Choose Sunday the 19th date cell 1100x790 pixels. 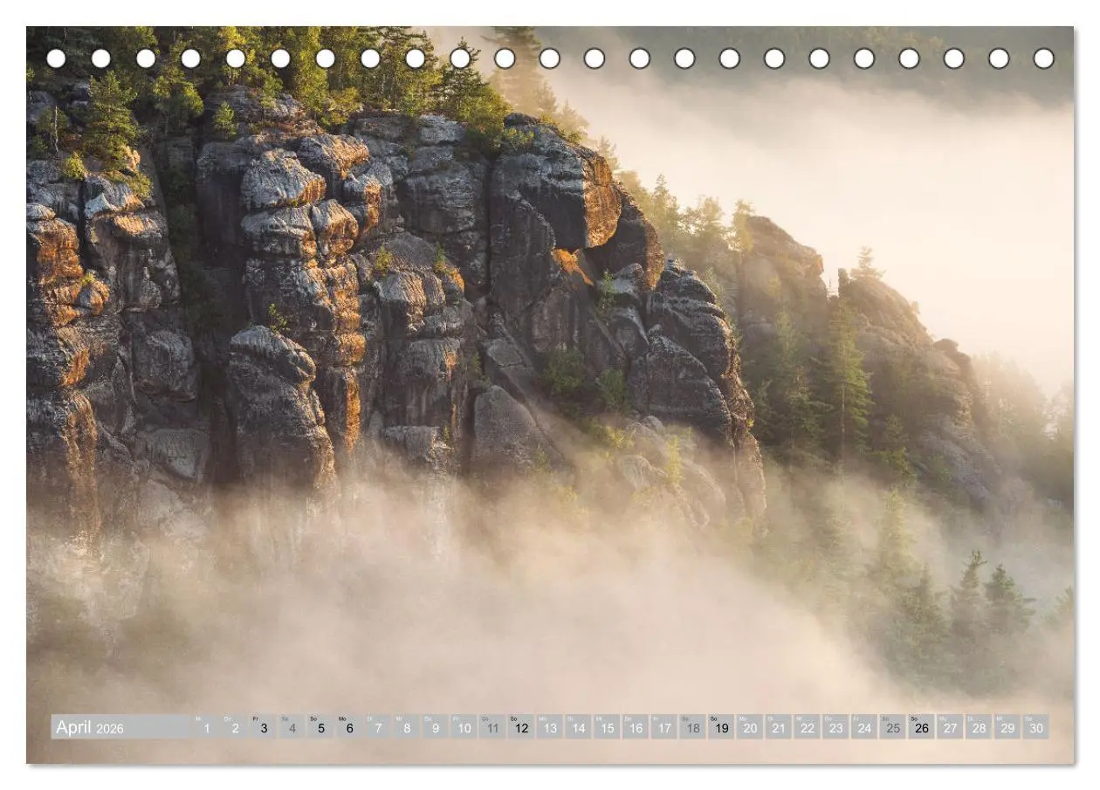pyautogui.click(x=721, y=727)
